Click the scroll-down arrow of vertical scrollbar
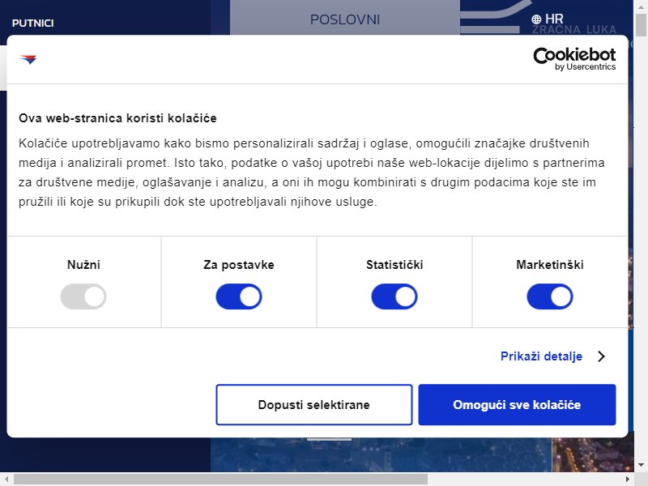The width and height of the screenshot is (648, 486). (641, 465)
